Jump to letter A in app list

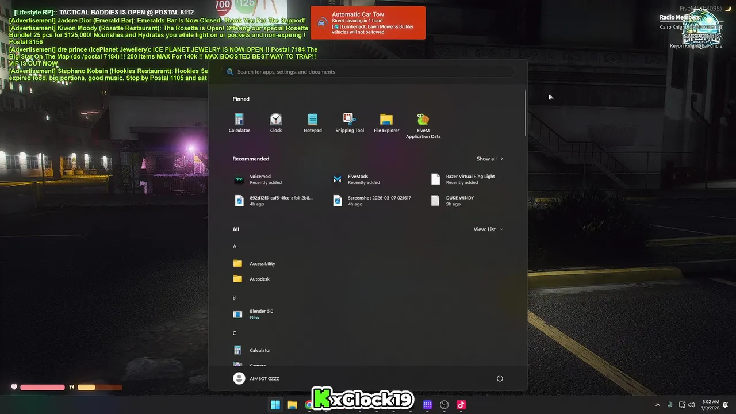point(235,247)
